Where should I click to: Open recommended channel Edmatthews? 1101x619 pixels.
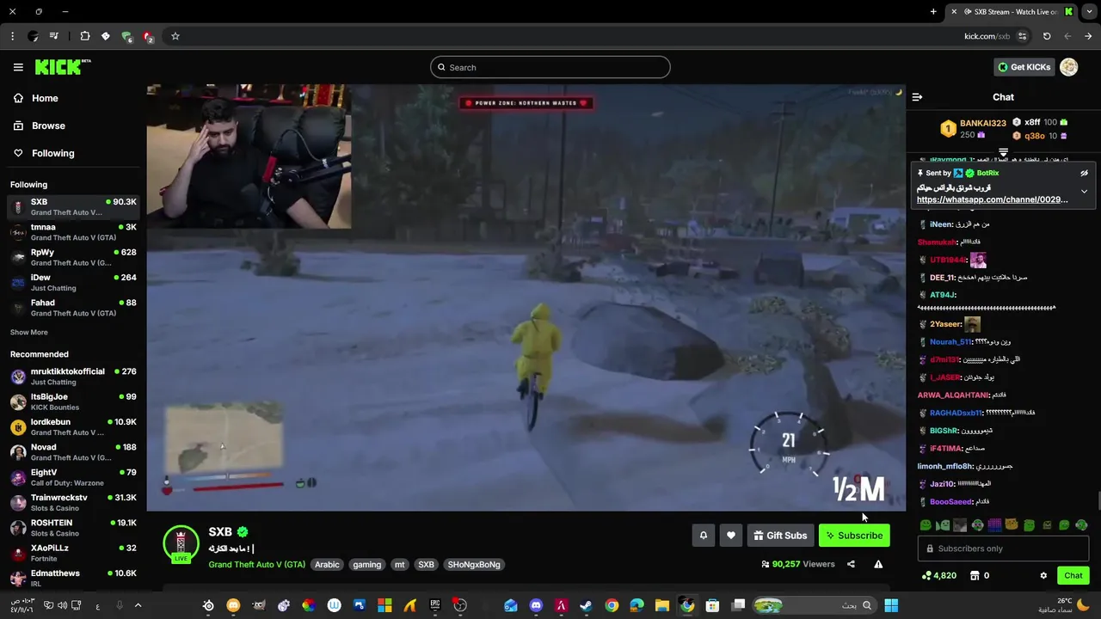point(73,579)
